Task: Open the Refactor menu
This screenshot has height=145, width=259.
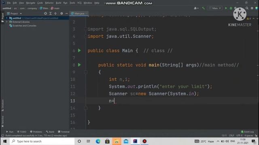Action: coord(49,3)
